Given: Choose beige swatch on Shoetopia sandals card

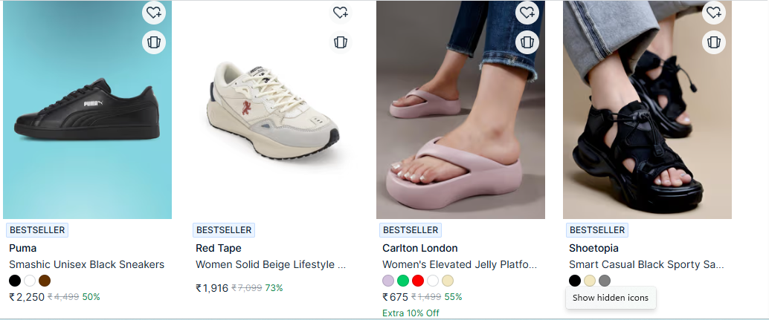Looking at the screenshot, I should [x=590, y=281].
